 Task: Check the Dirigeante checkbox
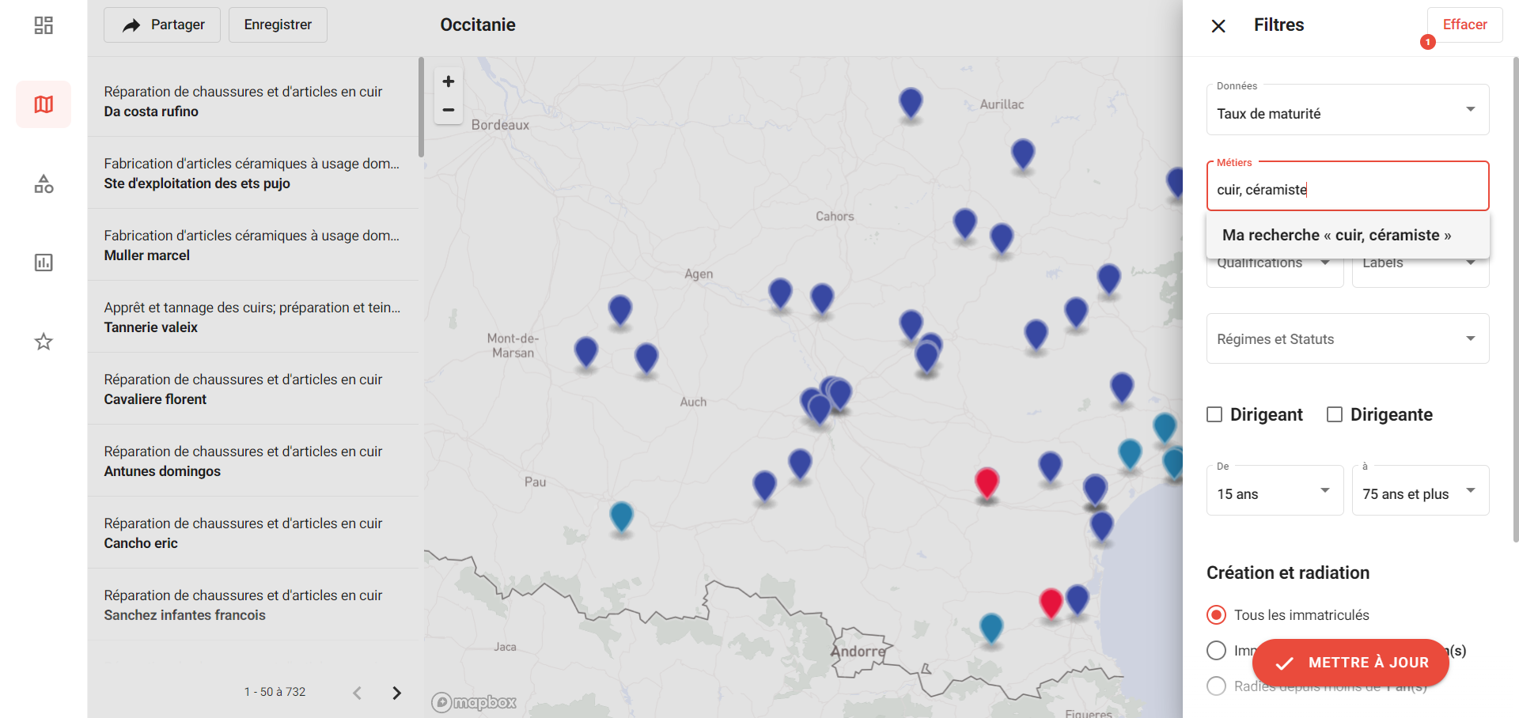tap(1335, 414)
